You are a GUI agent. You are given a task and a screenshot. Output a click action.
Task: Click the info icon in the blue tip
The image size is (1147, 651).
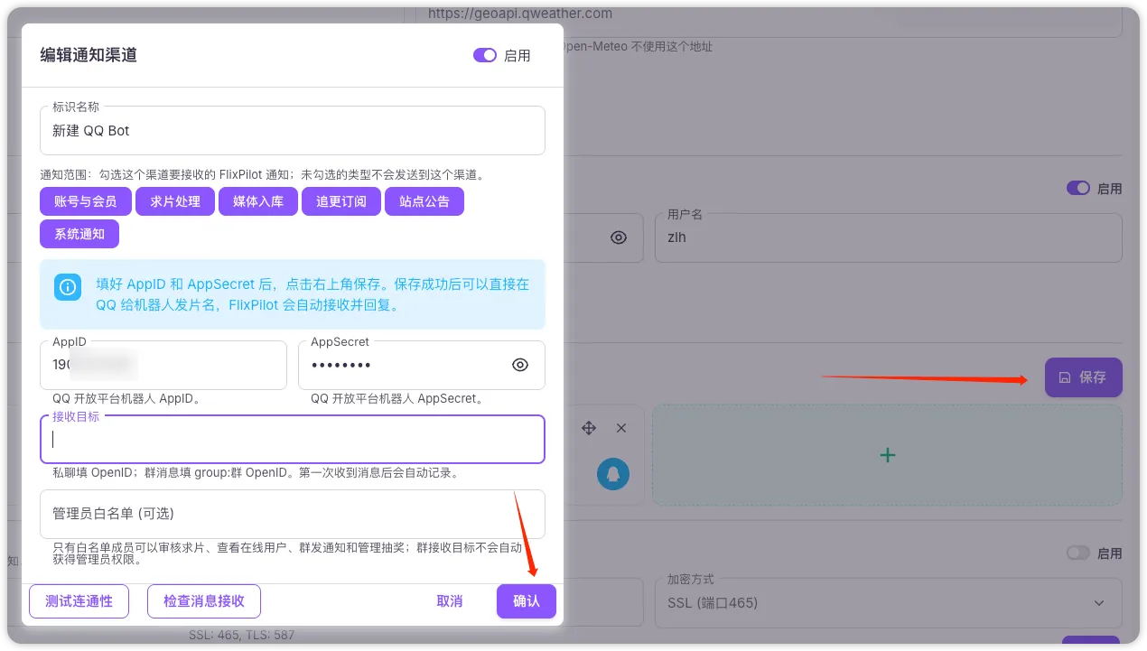point(68,287)
